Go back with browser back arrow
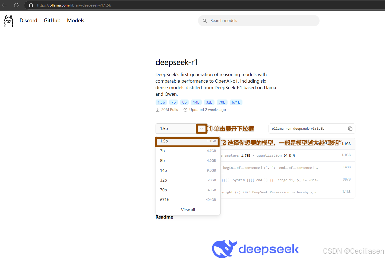 click(4, 5)
